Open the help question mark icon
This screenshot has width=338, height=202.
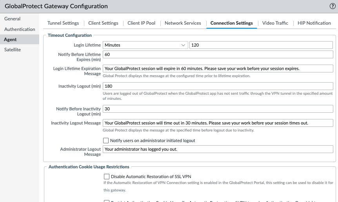[333, 6]
